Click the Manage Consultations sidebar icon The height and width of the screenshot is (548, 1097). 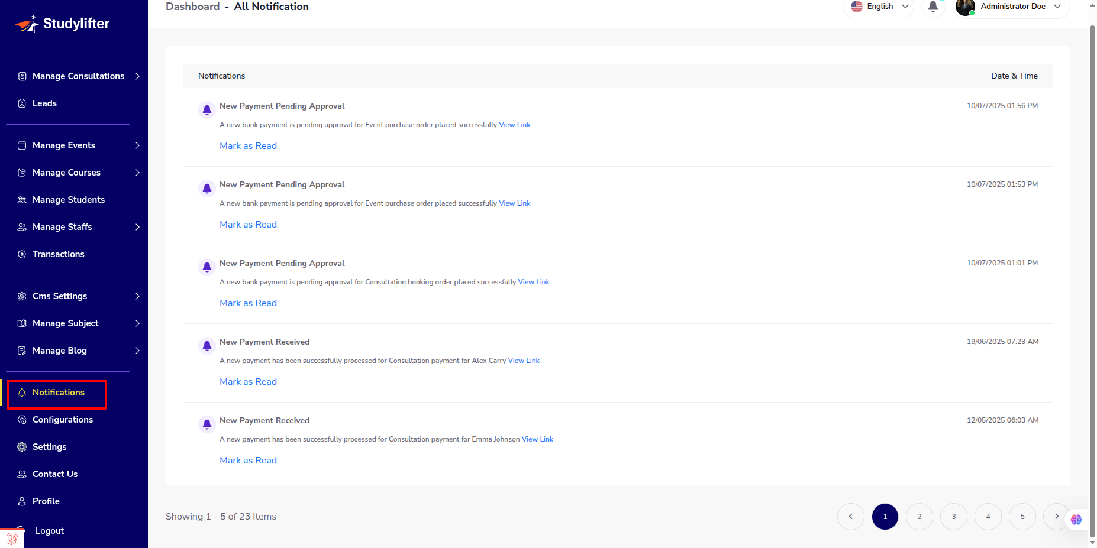pyautogui.click(x=22, y=76)
